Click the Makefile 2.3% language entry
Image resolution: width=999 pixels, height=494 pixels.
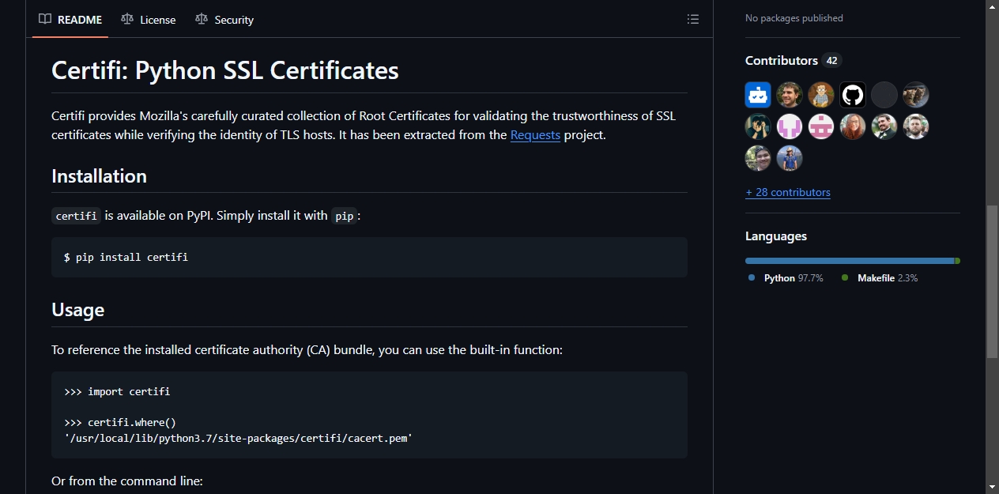click(880, 278)
